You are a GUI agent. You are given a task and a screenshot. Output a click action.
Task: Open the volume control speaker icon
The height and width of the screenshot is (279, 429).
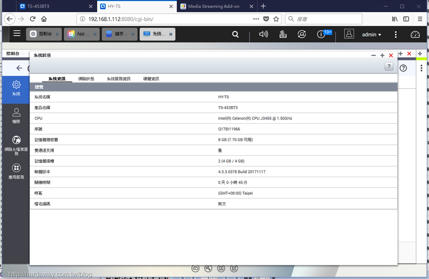[x=263, y=34]
